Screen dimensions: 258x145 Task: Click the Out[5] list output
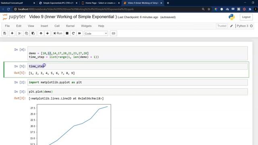(52, 73)
